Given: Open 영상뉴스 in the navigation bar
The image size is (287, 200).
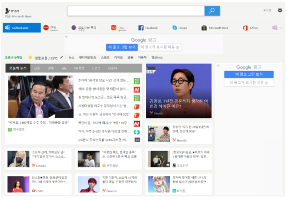Looking at the screenshot, I should coord(157,58).
